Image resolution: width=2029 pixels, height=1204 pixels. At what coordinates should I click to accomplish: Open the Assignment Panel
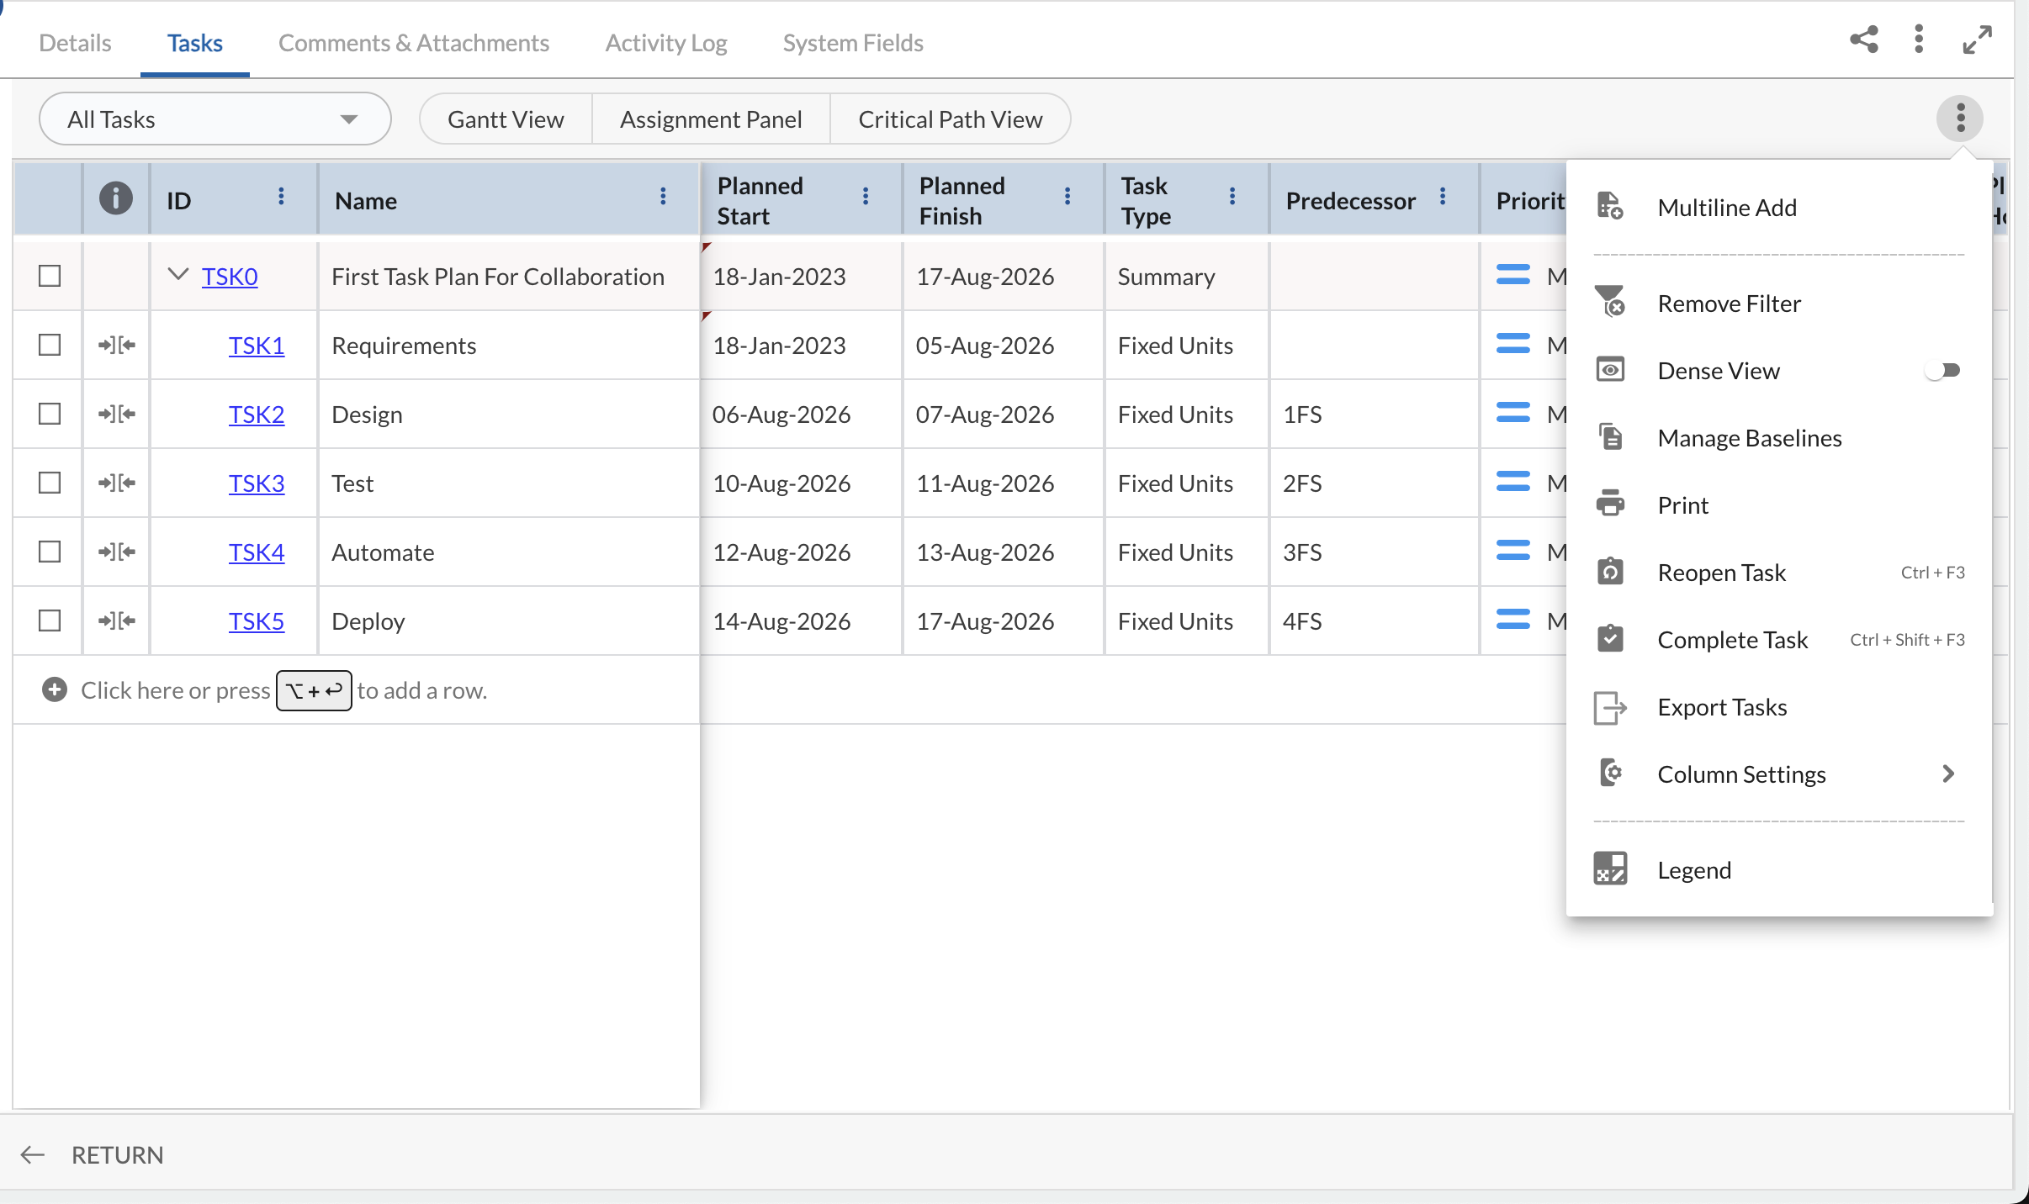(711, 119)
